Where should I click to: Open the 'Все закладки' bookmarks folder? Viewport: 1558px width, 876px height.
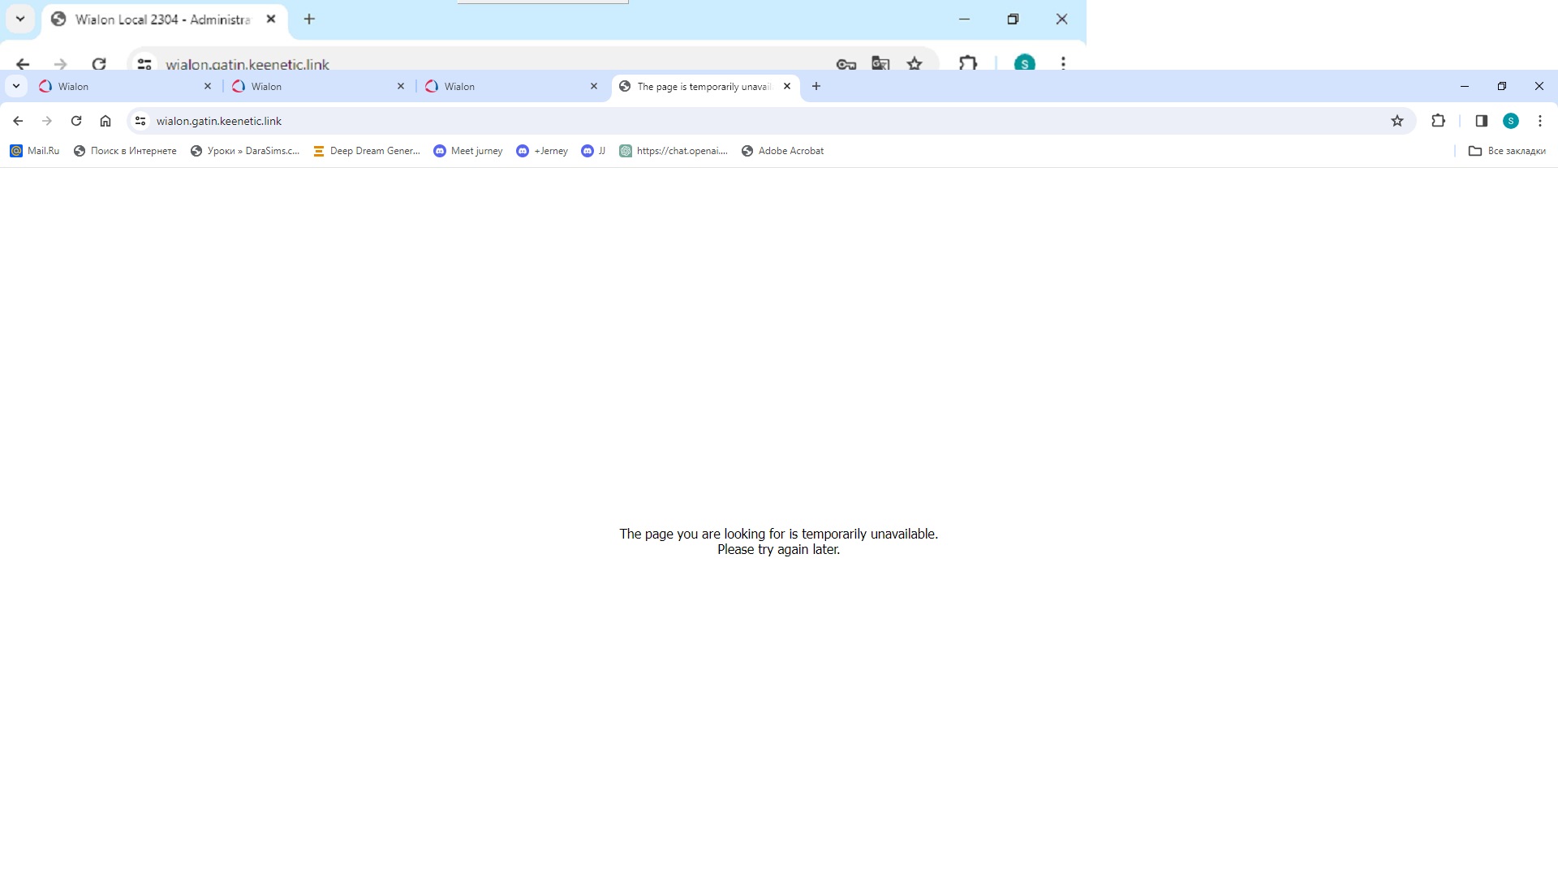(1507, 151)
